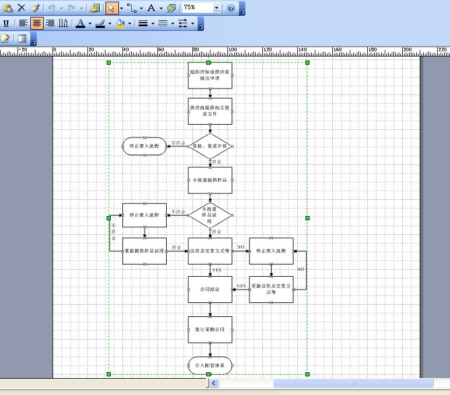Image resolution: width=450 pixels, height=395 pixels.
Task: Click the line ends arrows icon
Action: coord(183,23)
